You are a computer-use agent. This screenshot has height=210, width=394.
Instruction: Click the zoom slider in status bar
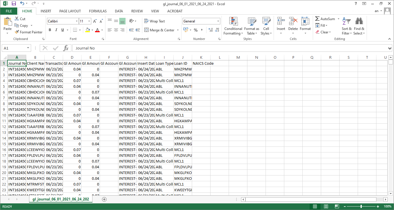pyautogui.click(x=361, y=207)
